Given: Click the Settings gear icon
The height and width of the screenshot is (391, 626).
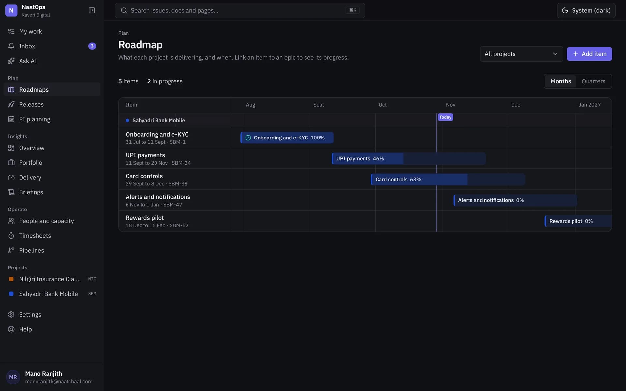Looking at the screenshot, I should tap(11, 314).
